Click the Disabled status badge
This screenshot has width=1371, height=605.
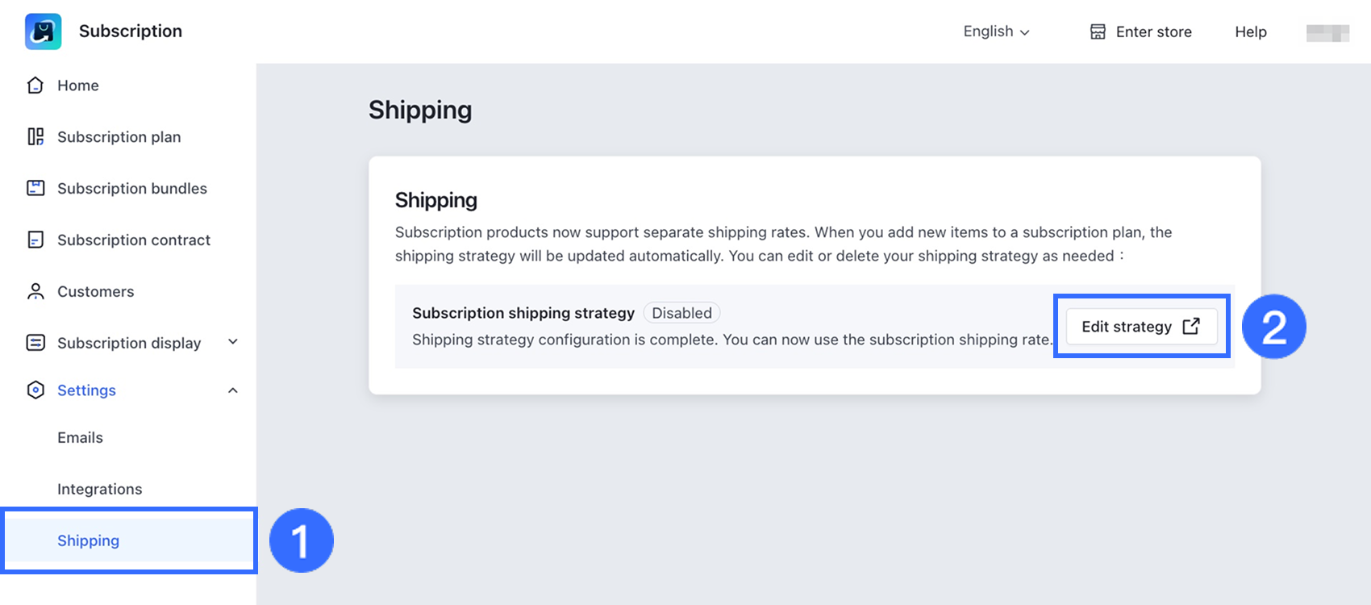pyautogui.click(x=681, y=313)
